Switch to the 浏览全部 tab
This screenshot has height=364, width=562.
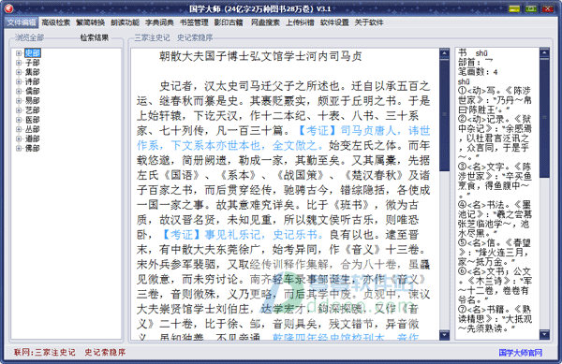[x=29, y=37]
